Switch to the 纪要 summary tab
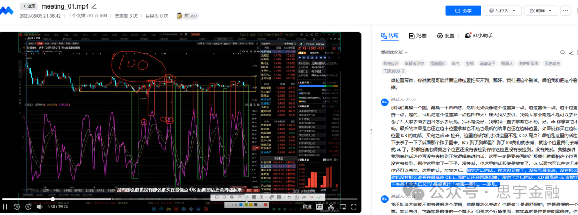 tap(417, 36)
